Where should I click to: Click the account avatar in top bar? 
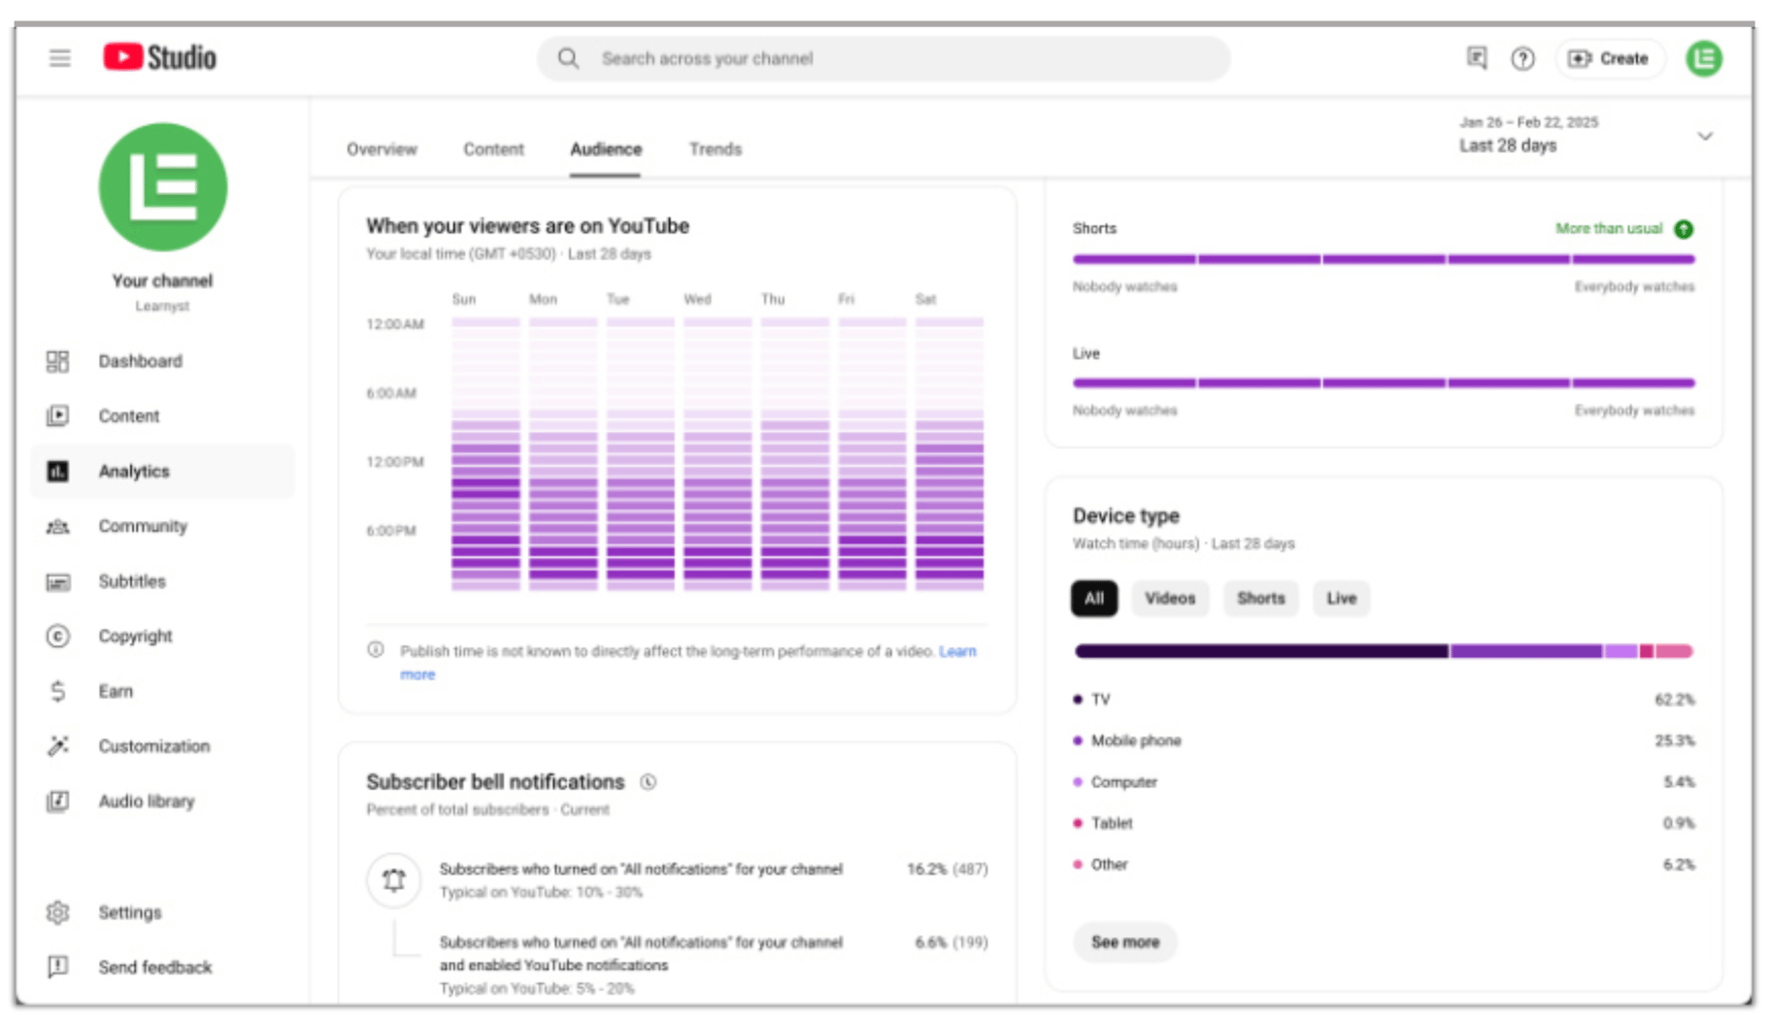[1703, 59]
